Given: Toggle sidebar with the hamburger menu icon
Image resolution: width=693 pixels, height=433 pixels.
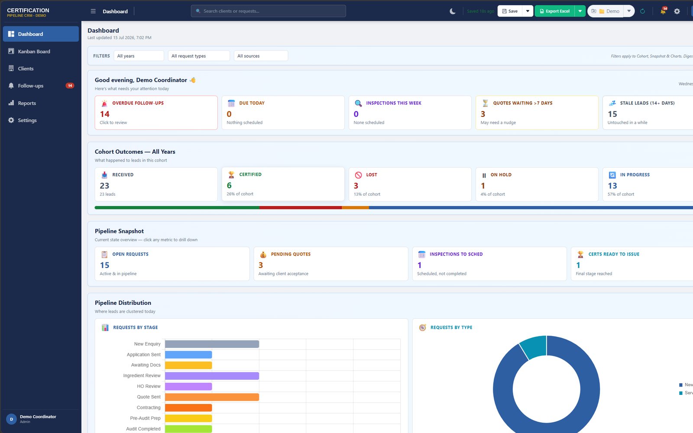Looking at the screenshot, I should coord(93,11).
